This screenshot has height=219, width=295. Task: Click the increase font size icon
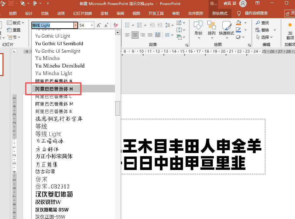99,25
